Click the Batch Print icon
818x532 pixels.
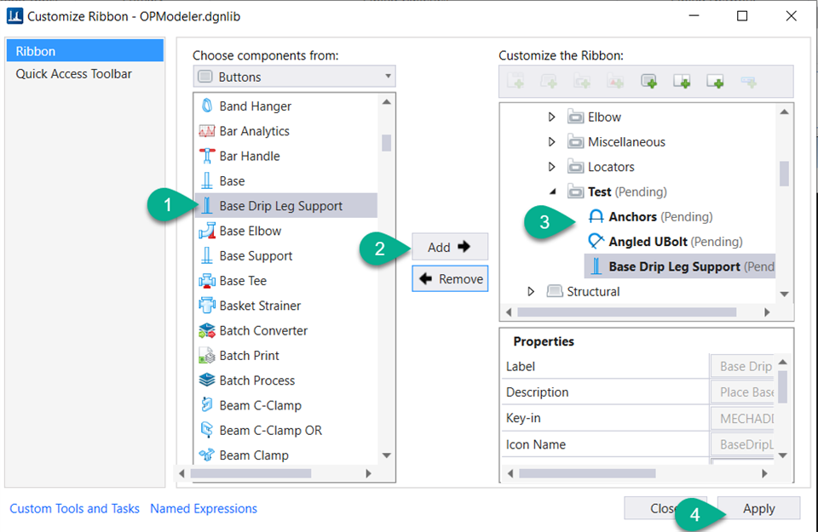tap(206, 355)
